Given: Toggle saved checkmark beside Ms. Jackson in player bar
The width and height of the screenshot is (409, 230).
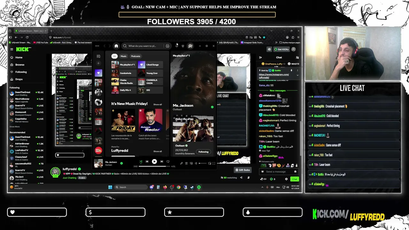Looking at the screenshot, I should (121, 163).
